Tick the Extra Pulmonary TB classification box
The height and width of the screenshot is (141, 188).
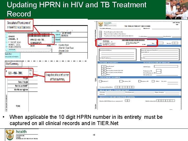tap(159, 72)
